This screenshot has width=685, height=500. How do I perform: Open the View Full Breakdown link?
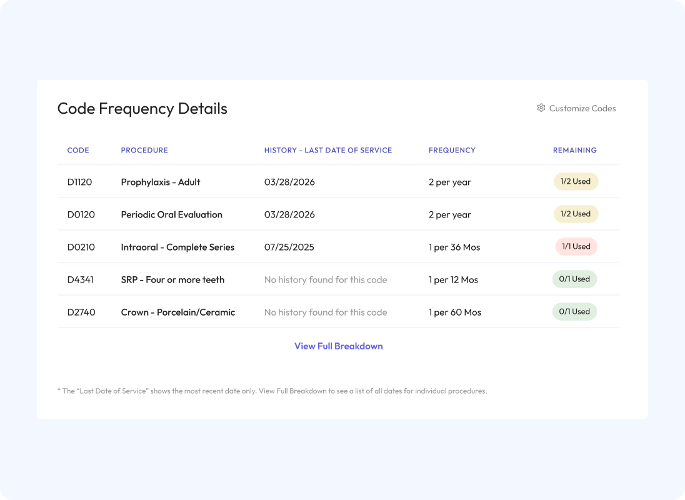[339, 346]
